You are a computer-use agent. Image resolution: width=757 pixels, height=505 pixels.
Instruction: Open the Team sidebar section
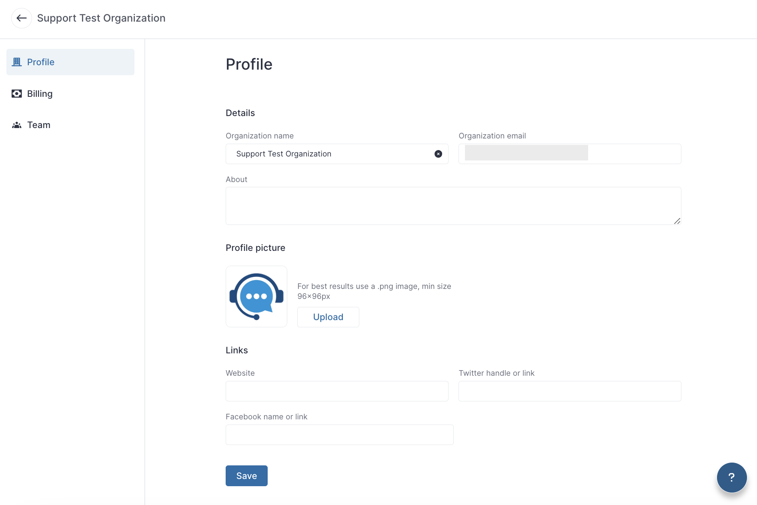[x=70, y=125]
